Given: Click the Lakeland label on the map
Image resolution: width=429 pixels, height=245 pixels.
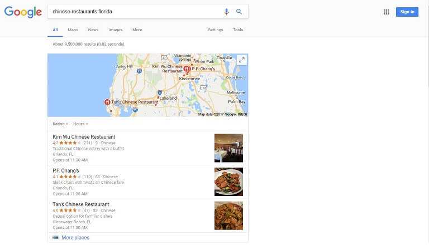Looking at the screenshot, I should [168, 98].
